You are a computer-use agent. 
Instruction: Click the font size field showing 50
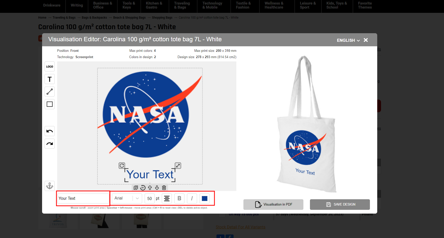click(149, 199)
